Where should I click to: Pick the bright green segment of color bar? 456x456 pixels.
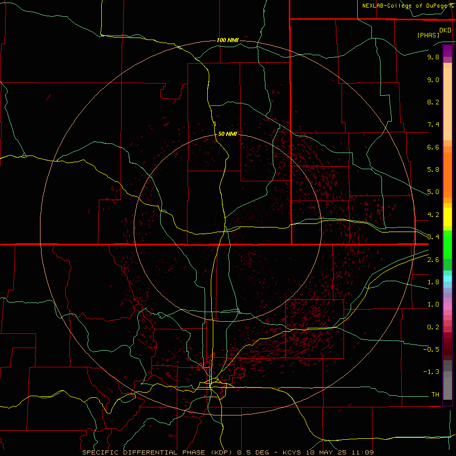point(447,244)
